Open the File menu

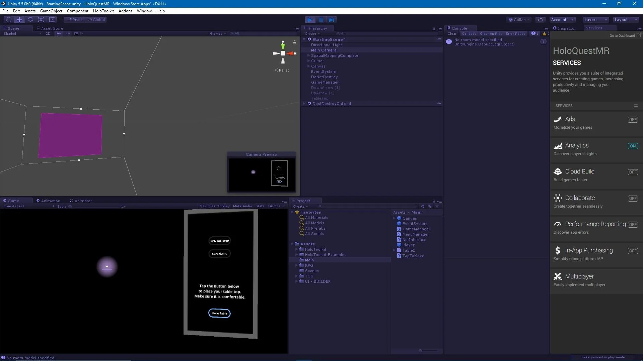tap(5, 11)
